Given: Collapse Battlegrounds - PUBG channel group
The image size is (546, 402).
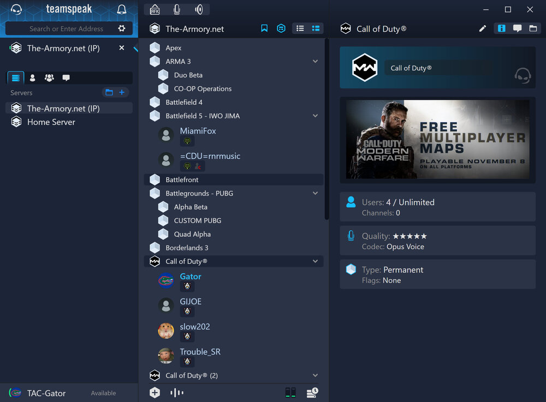Looking at the screenshot, I should click(315, 194).
